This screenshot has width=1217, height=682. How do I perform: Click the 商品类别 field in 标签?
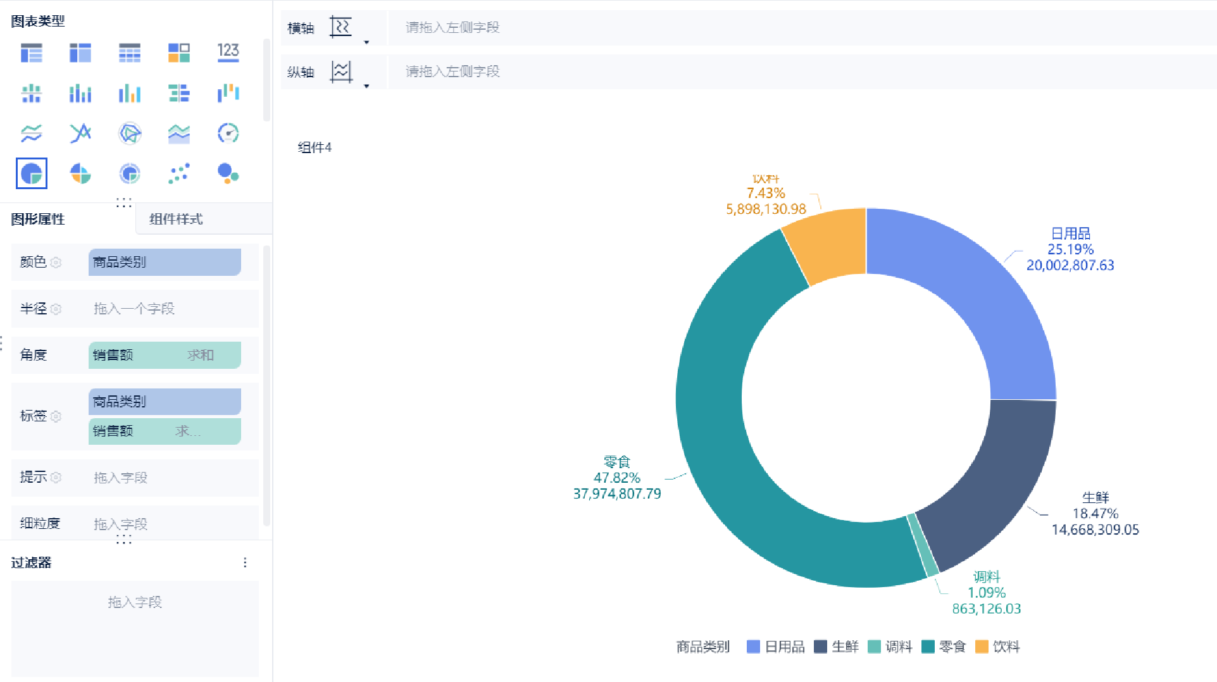pos(165,401)
